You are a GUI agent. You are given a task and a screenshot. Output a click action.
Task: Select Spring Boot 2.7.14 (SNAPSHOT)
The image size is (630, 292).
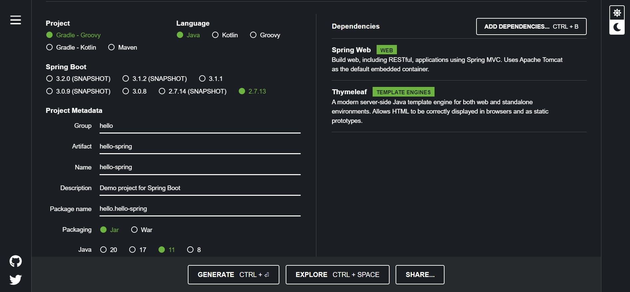pos(193,91)
